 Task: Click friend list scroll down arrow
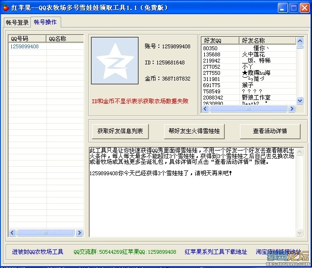coord(300,101)
